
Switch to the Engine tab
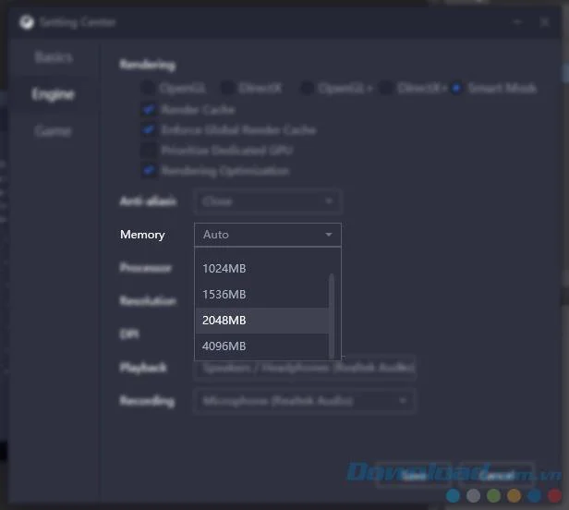pyautogui.click(x=53, y=94)
